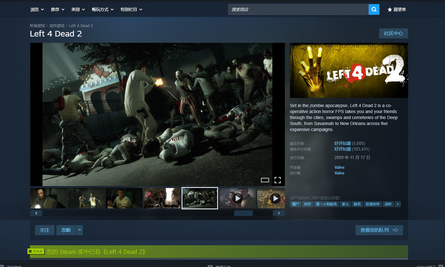
Task: Open the 特别栏目 dropdown menu
Action: (131, 9)
